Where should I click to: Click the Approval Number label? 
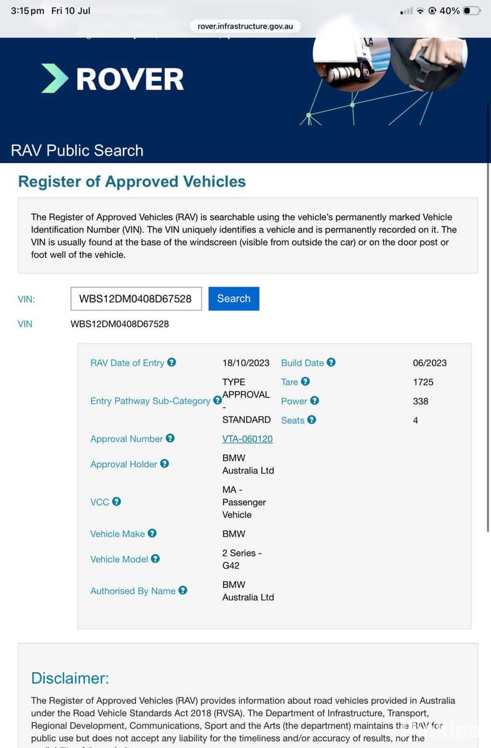(127, 439)
